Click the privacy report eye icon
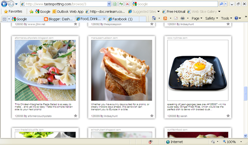Image resolution: width=248 pixels, height=145 pixels. [150, 142]
